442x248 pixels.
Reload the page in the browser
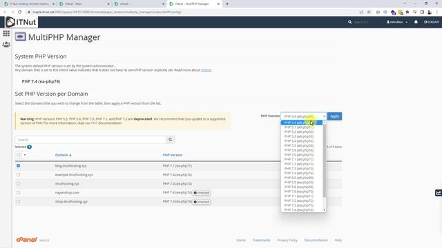[x=20, y=12]
